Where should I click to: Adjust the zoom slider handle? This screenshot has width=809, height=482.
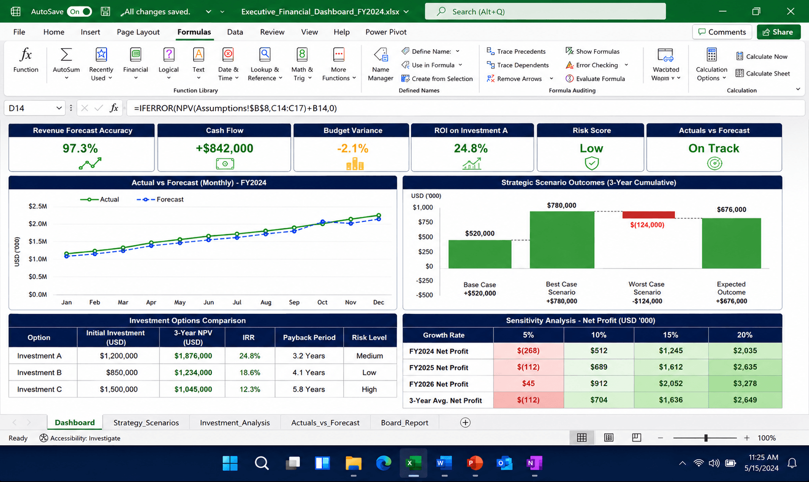(706, 438)
